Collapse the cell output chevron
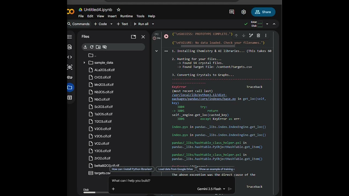 tap(157, 51)
